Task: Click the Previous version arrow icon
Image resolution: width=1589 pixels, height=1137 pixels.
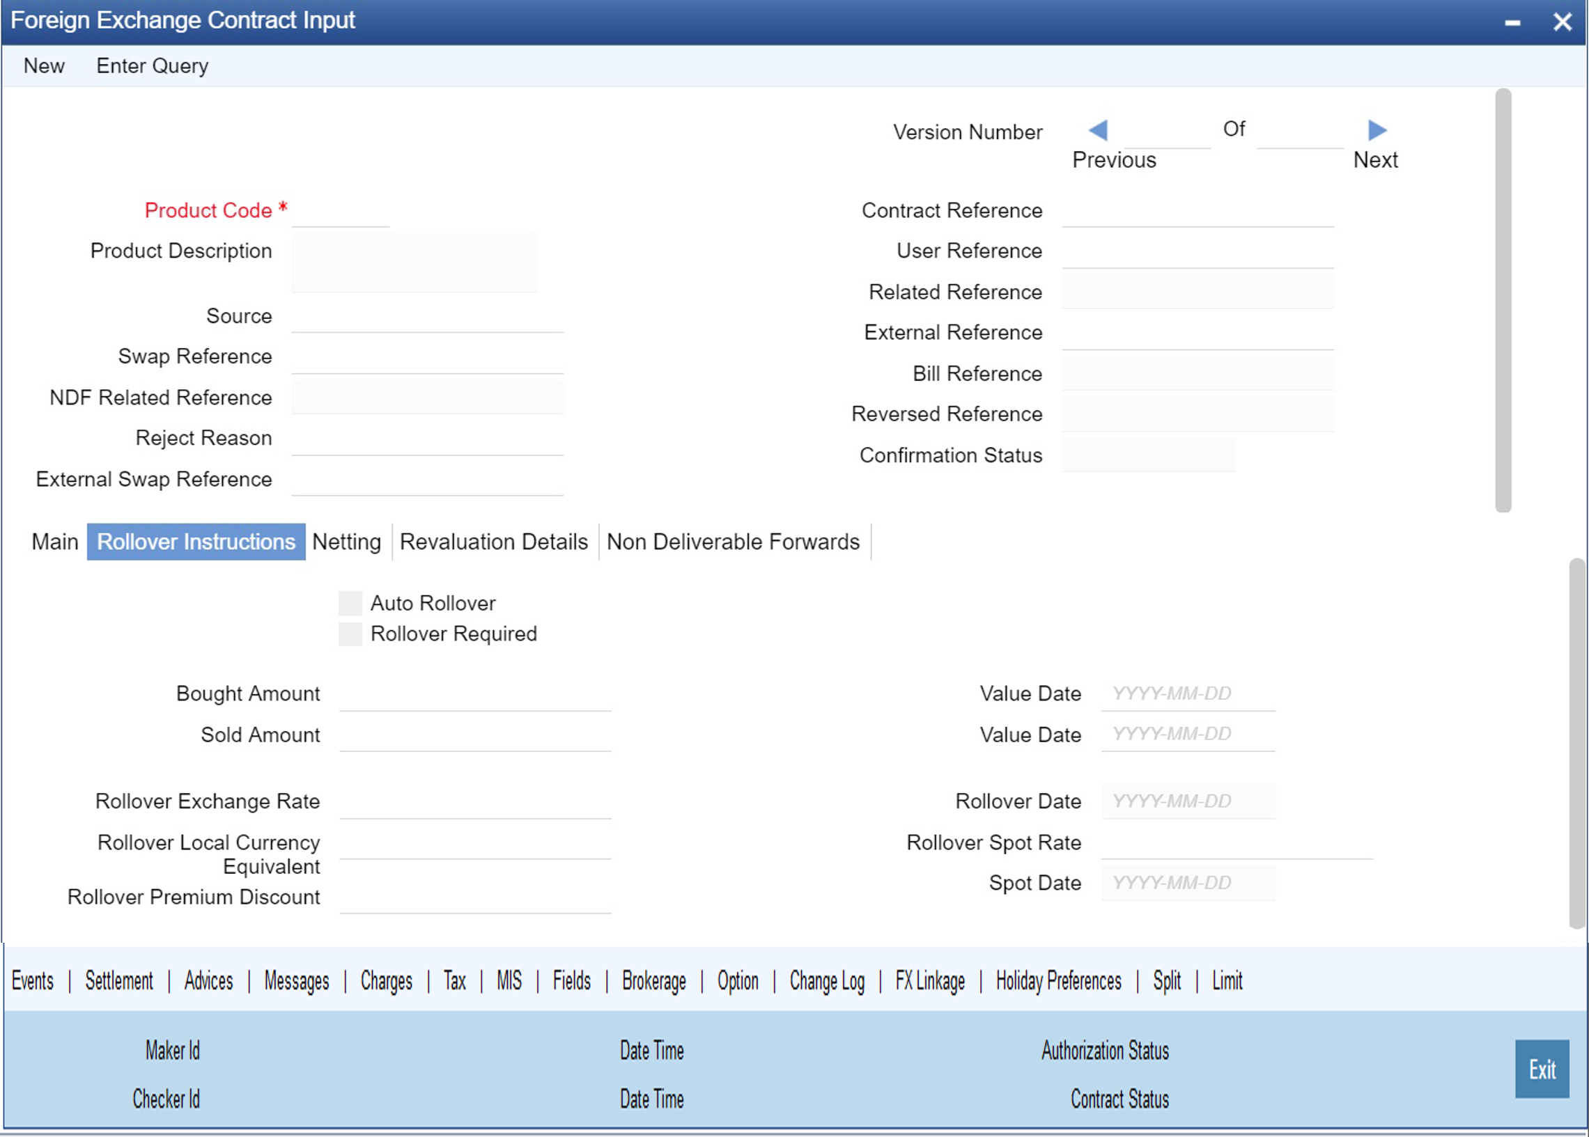Action: click(1098, 130)
